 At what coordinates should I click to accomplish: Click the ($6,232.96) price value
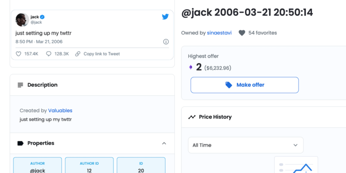(218, 68)
